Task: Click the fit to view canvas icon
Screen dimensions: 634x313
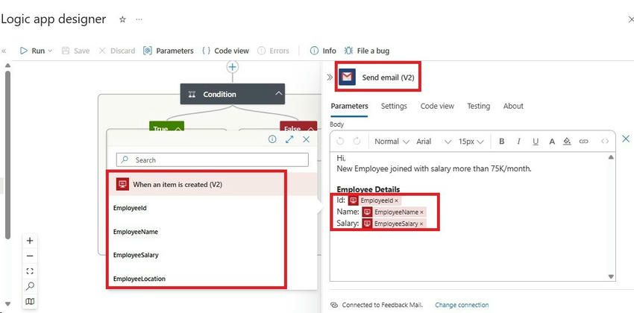Action: pyautogui.click(x=30, y=271)
